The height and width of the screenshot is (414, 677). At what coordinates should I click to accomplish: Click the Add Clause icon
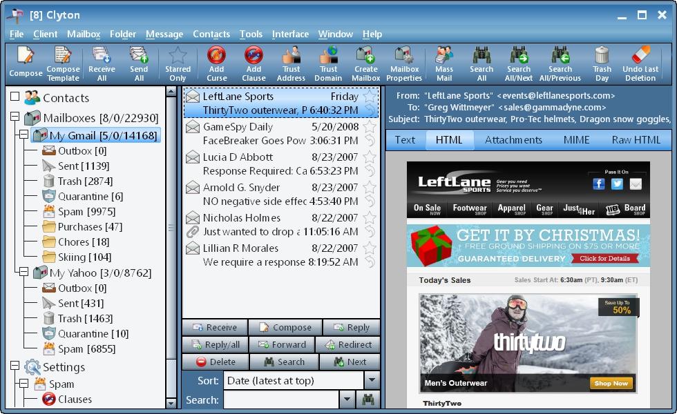coord(254,55)
